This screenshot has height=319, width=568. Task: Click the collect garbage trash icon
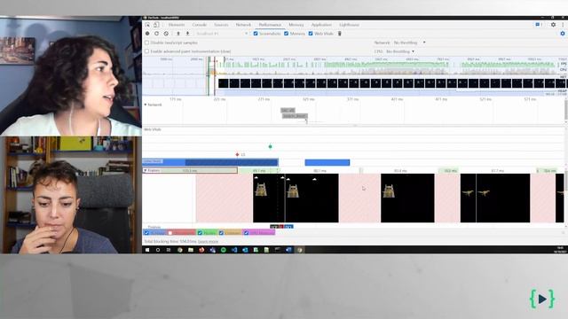tap(339, 34)
